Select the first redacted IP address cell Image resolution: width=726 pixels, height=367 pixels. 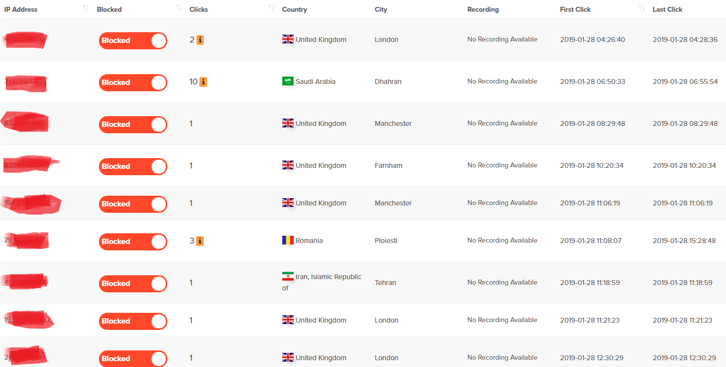[25, 40]
